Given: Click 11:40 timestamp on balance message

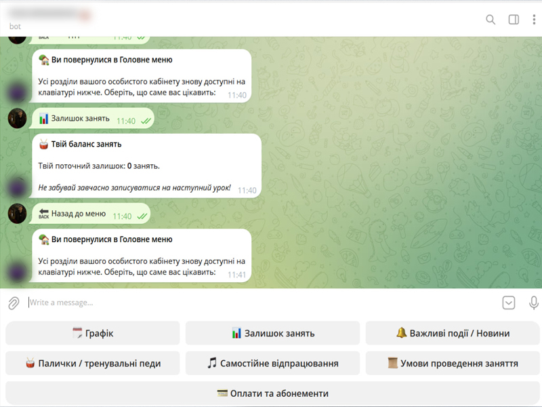Looking at the screenshot, I should (x=247, y=191).
